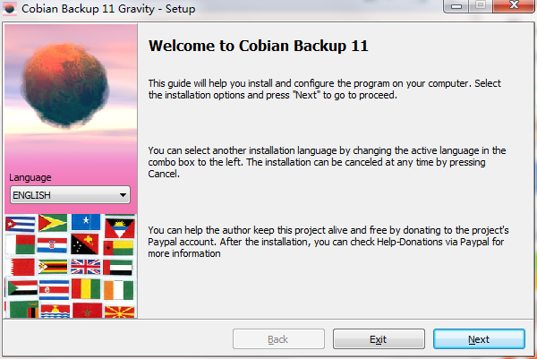Minimize the setup window
This screenshot has width=537, height=359.
pos(456,6)
